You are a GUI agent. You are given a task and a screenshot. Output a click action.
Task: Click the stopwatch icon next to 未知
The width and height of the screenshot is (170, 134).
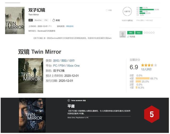(x=54, y=20)
